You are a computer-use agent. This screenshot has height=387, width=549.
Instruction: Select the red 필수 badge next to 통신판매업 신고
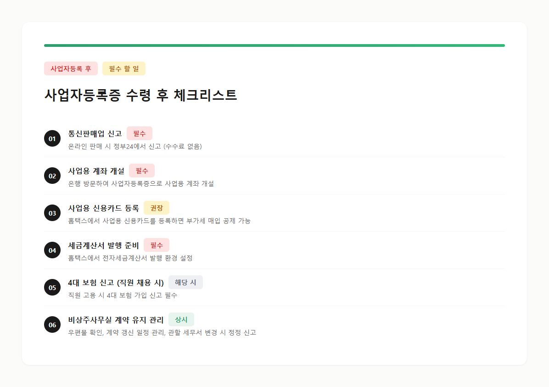pyautogui.click(x=140, y=133)
